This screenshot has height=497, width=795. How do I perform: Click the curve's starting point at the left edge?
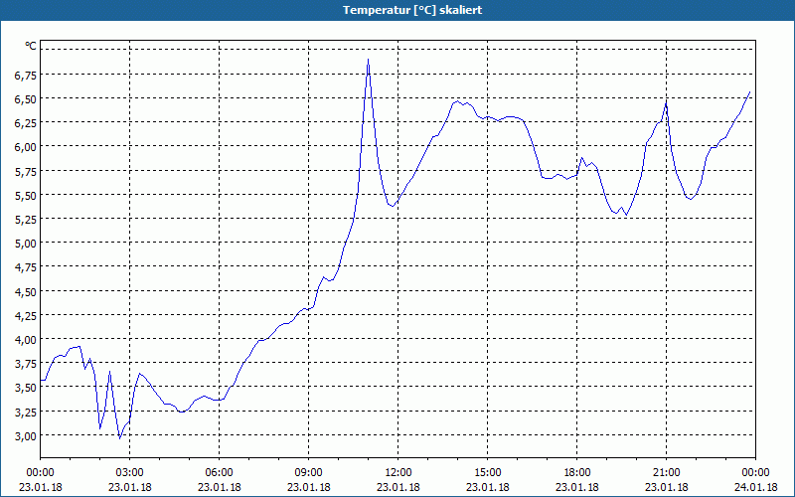[41, 381]
